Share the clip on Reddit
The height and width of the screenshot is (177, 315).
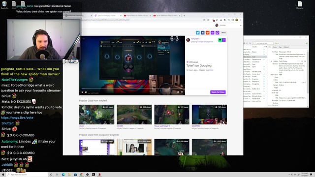click(208, 33)
